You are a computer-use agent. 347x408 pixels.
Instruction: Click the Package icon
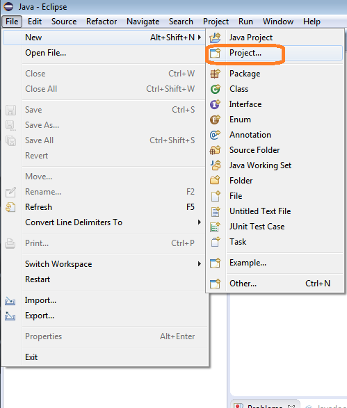point(215,74)
